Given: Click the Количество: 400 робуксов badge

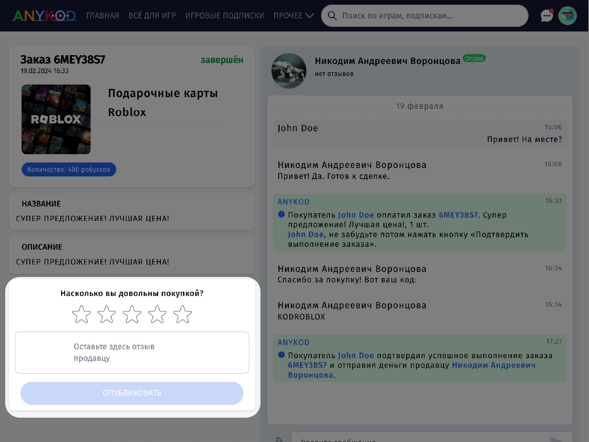Looking at the screenshot, I should coord(69,169).
